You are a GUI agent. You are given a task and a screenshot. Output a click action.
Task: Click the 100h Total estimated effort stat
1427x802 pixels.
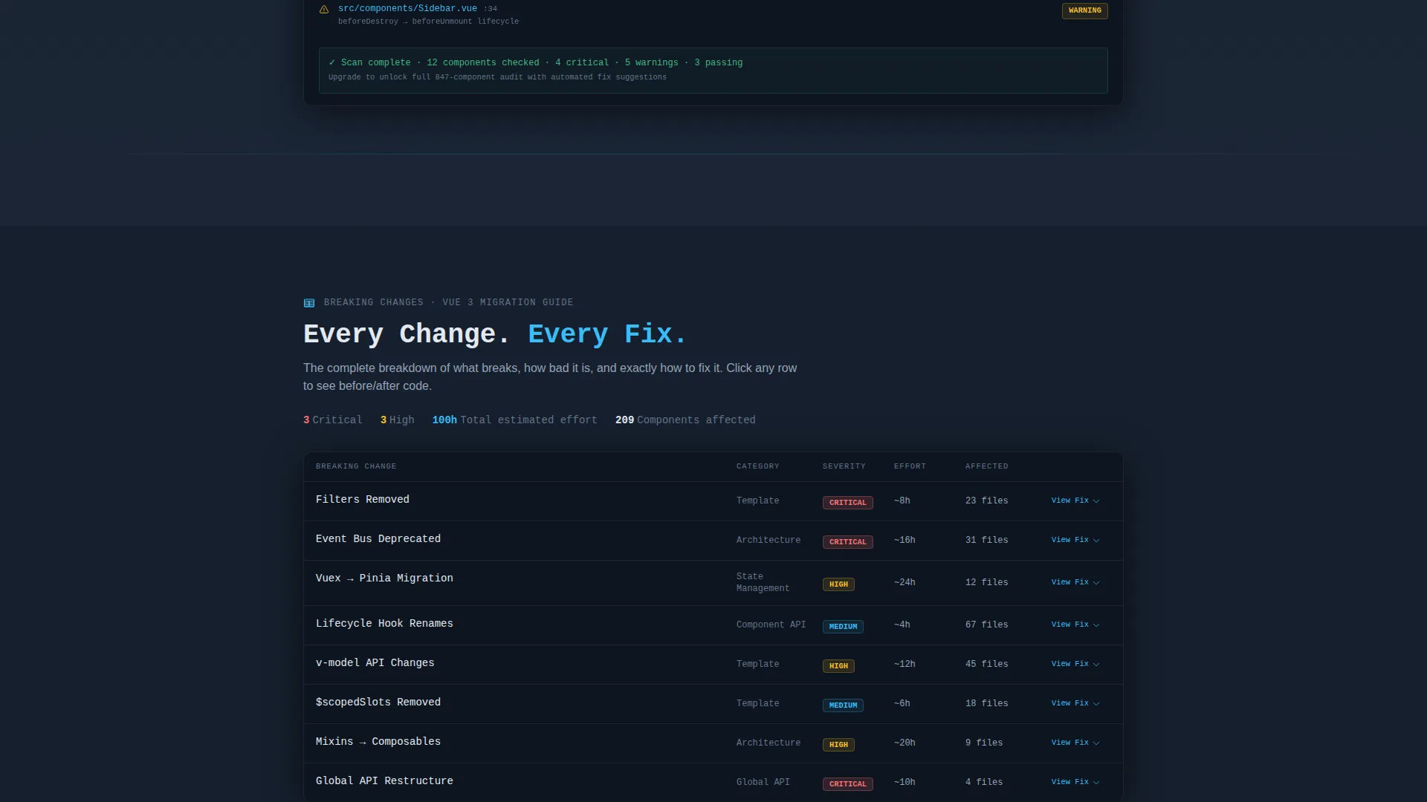[x=515, y=420]
